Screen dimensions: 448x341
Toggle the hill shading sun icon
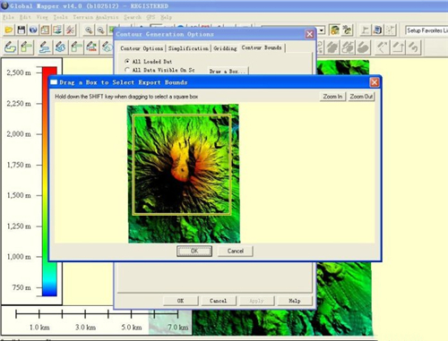point(335,30)
